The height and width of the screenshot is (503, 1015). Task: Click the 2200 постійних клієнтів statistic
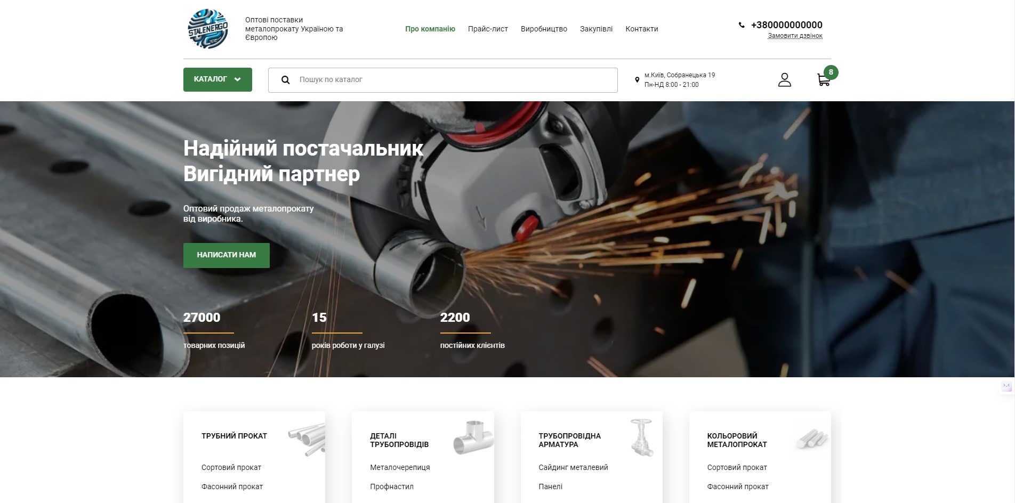(x=472, y=330)
